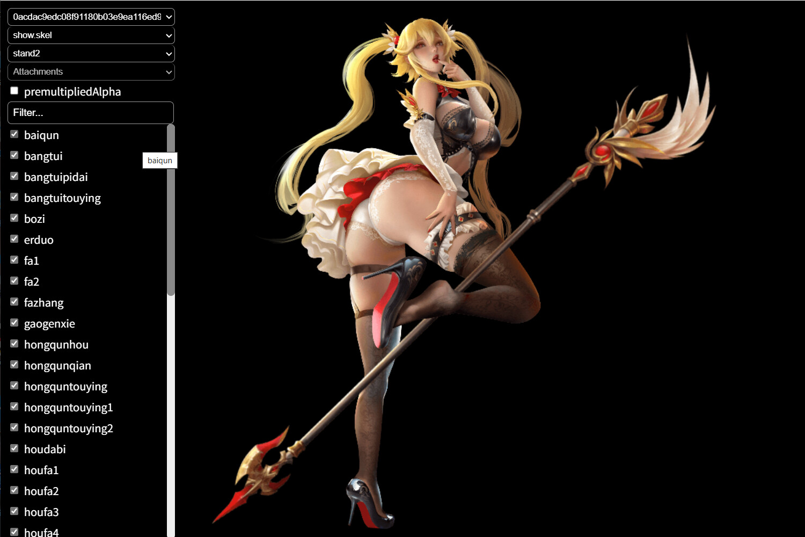Toggle the bangtui attachment checkbox
Viewport: 805px width, 537px height.
point(14,155)
